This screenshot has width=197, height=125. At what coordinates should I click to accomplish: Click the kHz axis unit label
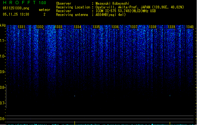[3, 25]
